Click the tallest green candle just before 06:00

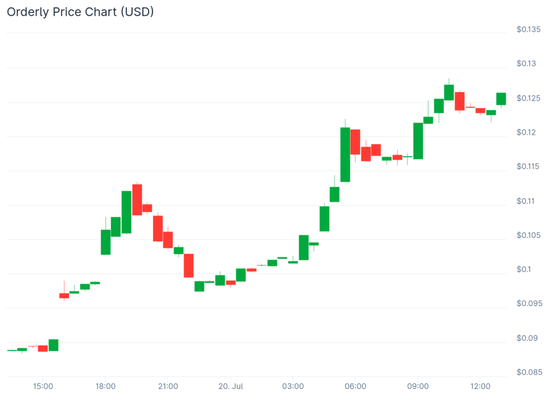(x=345, y=155)
